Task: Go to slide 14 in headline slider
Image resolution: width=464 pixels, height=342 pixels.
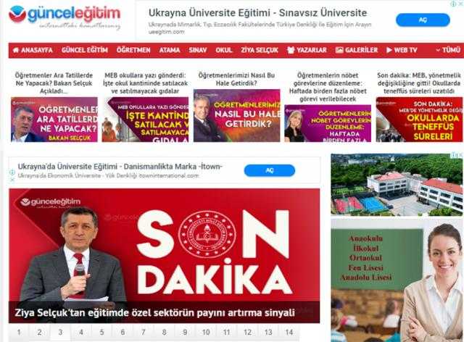Action: tap(289, 333)
